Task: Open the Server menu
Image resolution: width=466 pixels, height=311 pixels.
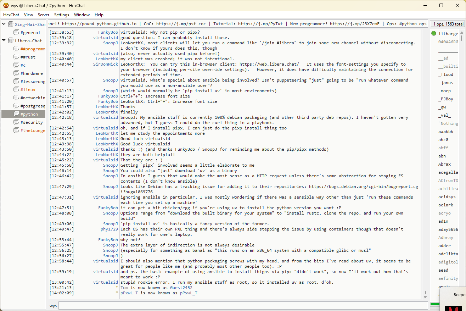Action: pos(44,15)
